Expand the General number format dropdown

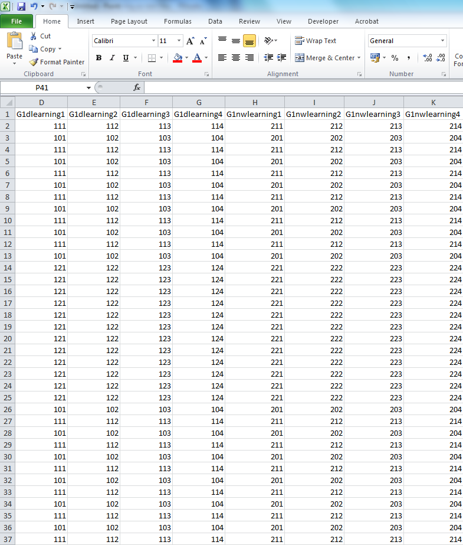(442, 41)
